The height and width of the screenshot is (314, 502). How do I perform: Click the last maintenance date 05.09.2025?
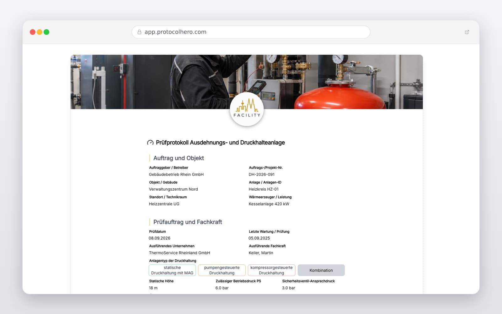click(x=259, y=238)
